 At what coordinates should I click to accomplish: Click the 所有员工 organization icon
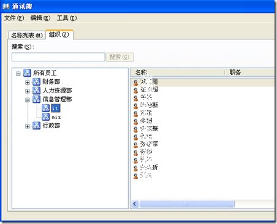[x=27, y=73]
